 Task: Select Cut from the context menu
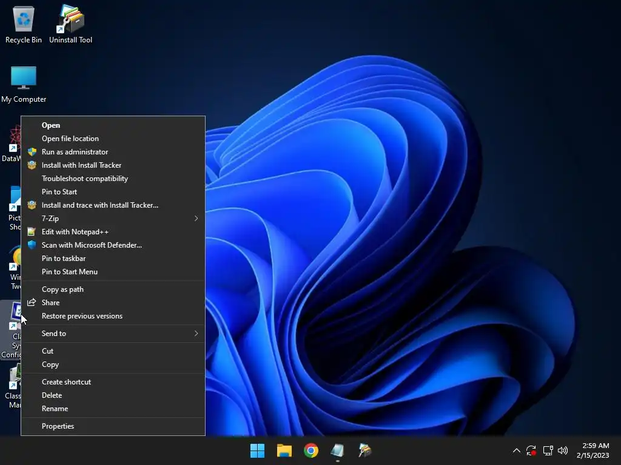pos(113,351)
